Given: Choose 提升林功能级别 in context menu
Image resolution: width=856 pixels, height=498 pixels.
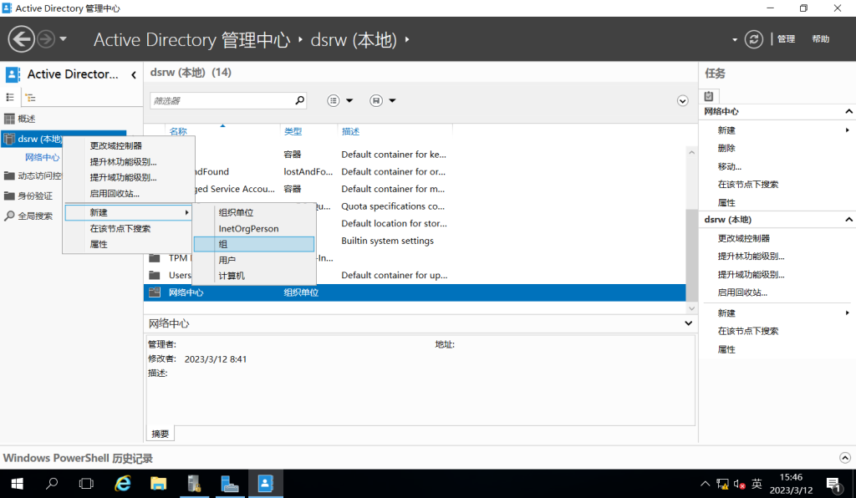Looking at the screenshot, I should pos(124,161).
